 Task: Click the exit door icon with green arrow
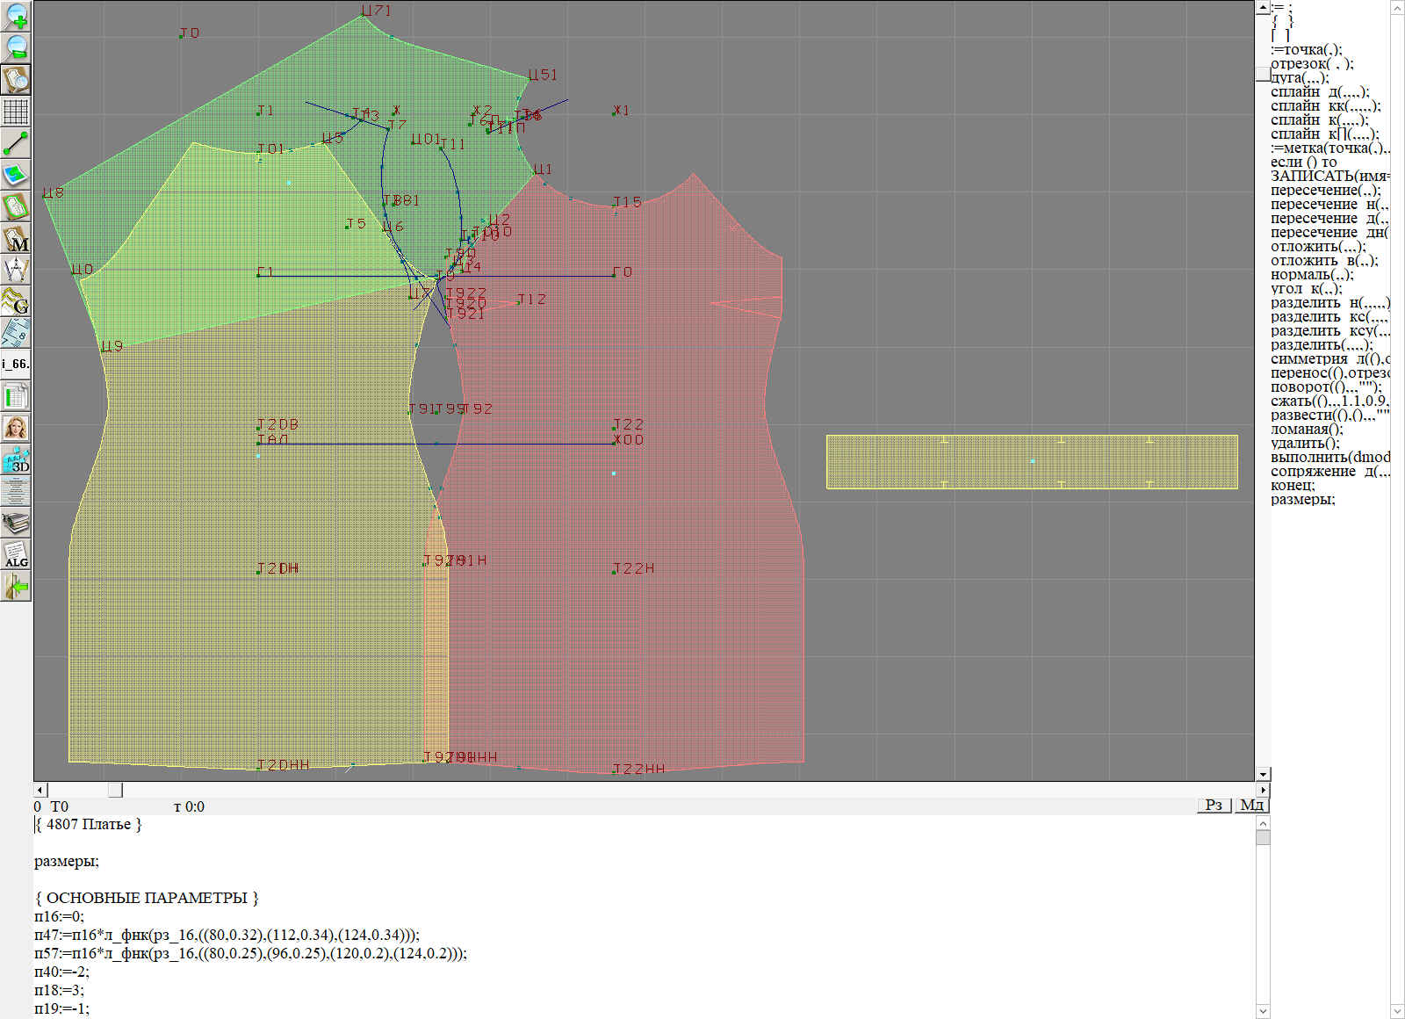16,586
